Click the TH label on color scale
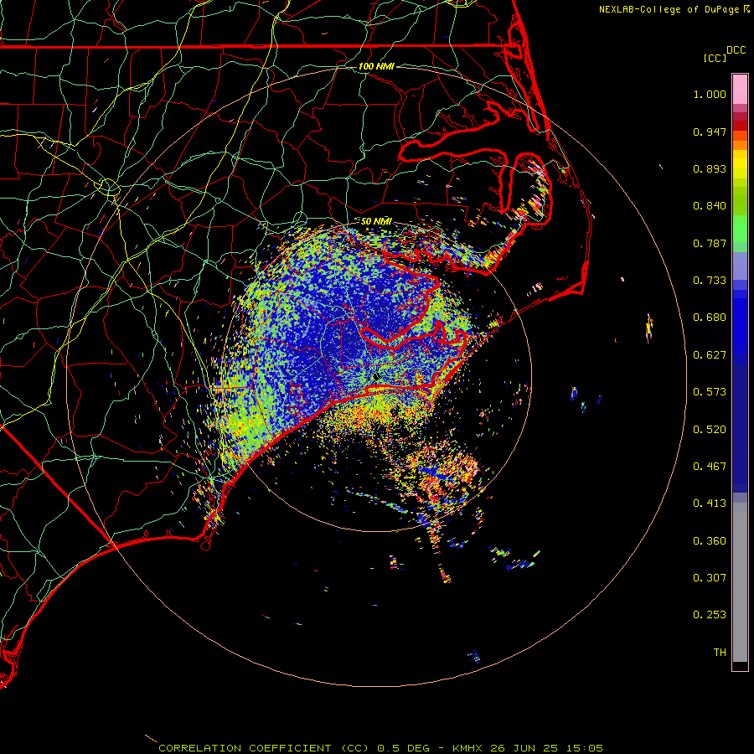The width and height of the screenshot is (754, 754). [720, 653]
